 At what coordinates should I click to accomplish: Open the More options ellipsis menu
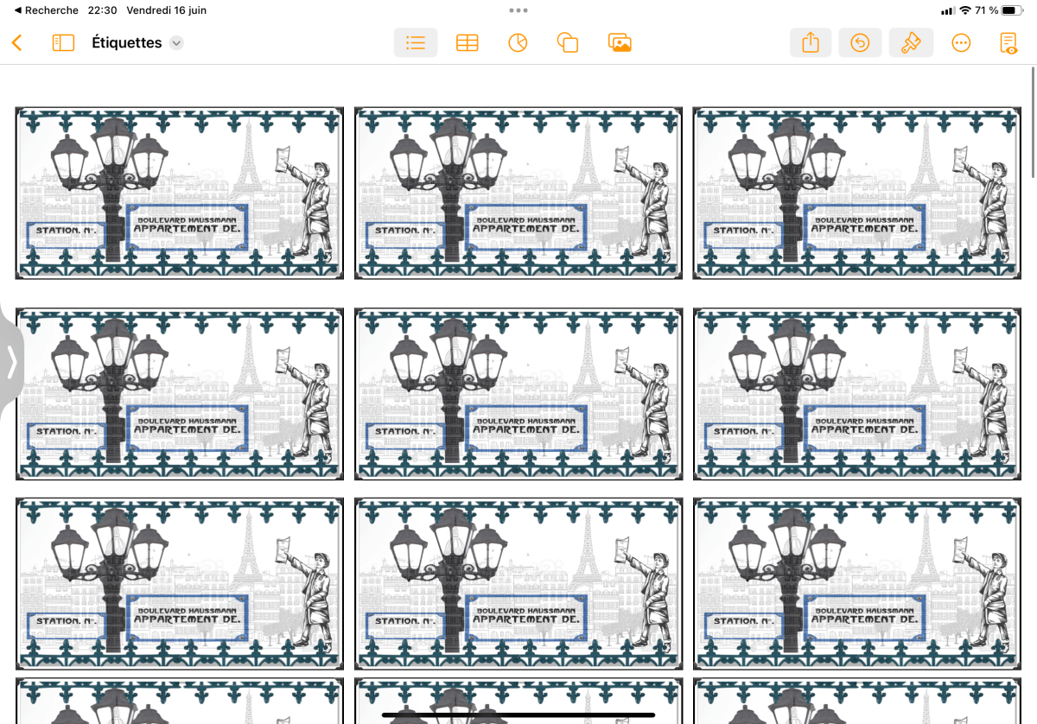(x=961, y=43)
